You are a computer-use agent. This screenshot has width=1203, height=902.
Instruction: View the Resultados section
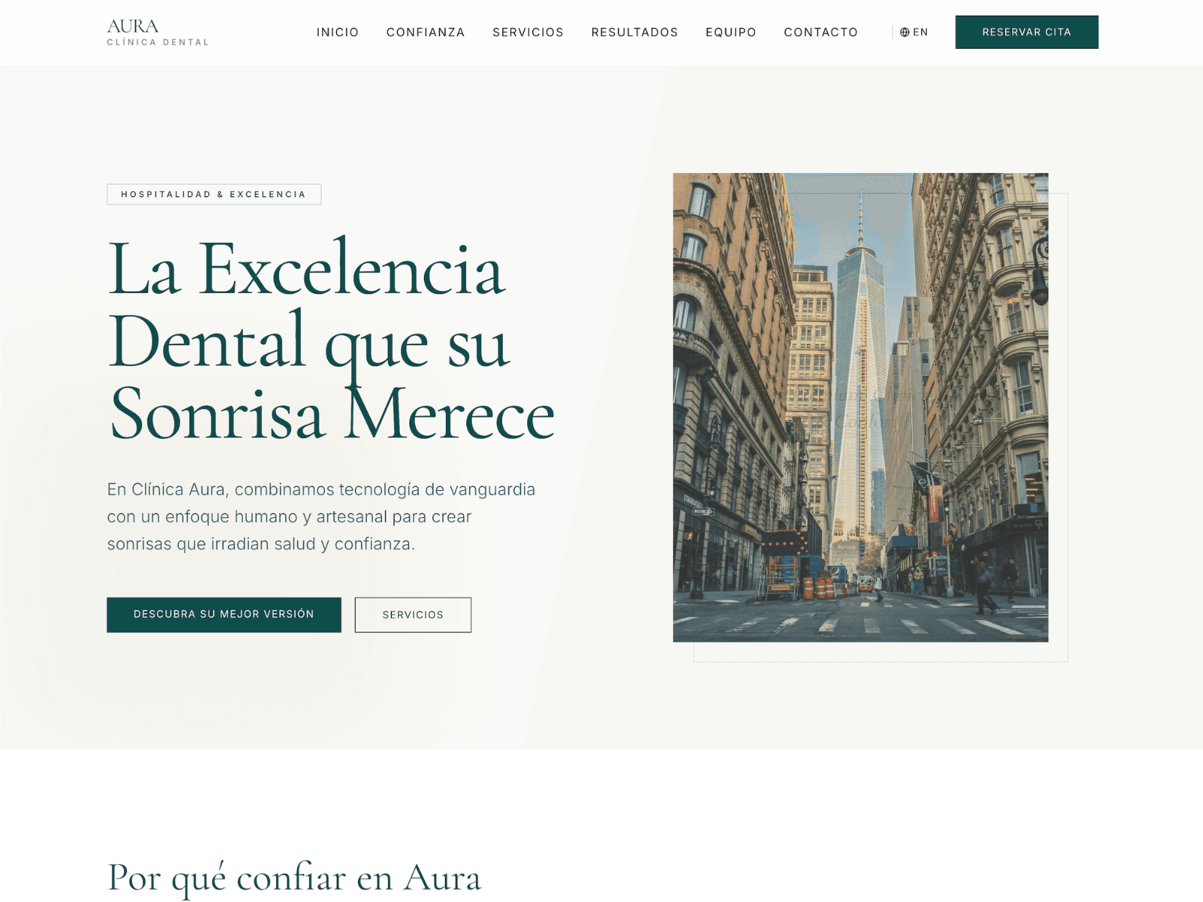pos(635,32)
